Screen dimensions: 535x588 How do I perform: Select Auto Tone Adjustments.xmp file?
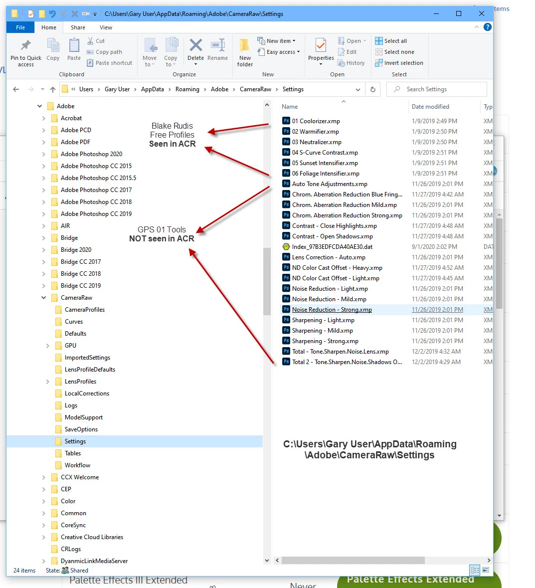pos(330,184)
